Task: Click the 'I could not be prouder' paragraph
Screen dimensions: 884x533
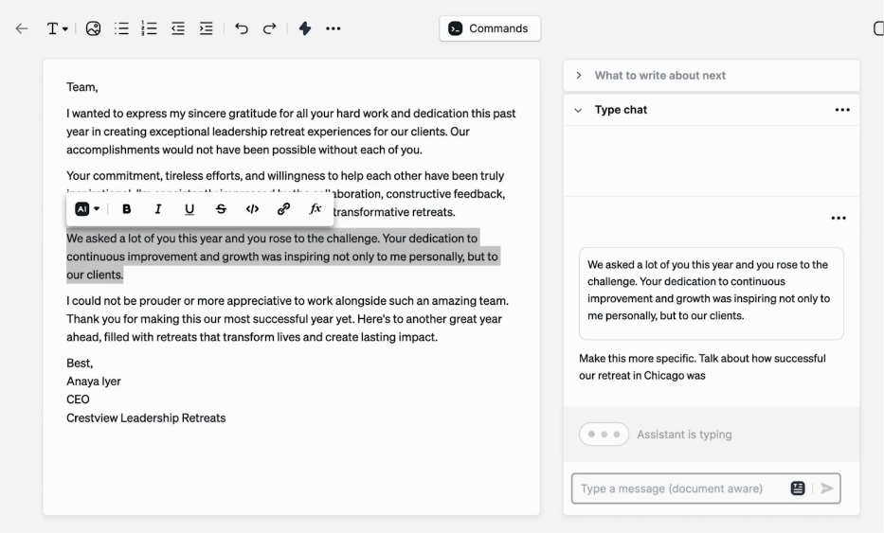Action: click(x=287, y=319)
